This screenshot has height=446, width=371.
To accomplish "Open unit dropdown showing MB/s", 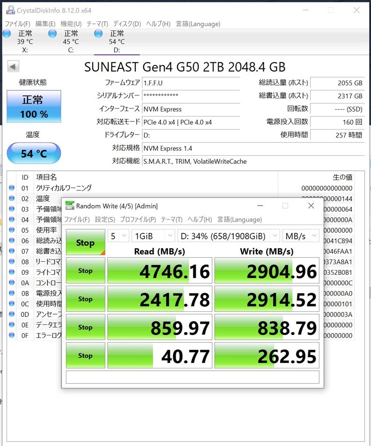I will pyautogui.click(x=301, y=236).
